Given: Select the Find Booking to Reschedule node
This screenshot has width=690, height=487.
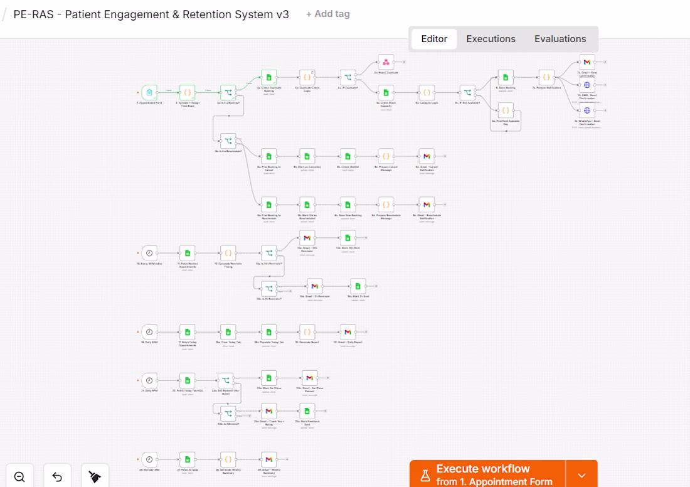Looking at the screenshot, I should coord(269,205).
